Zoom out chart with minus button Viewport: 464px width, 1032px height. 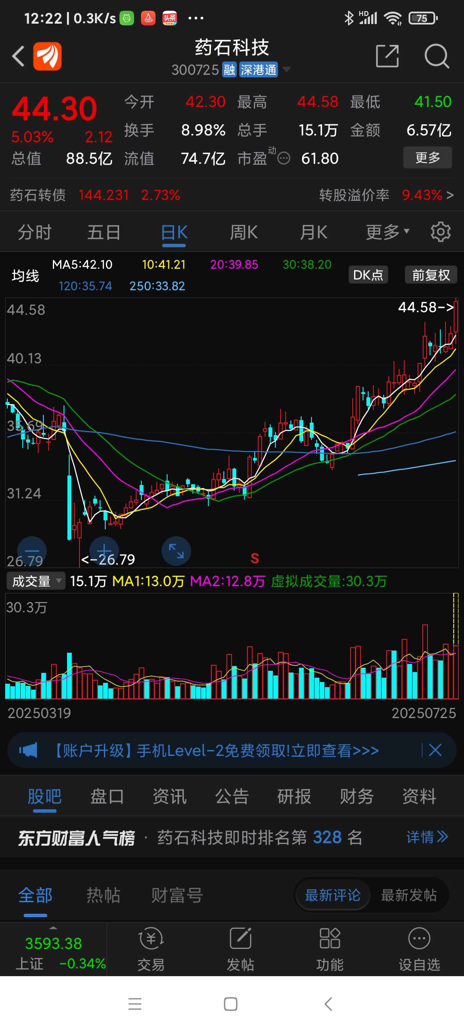click(32, 551)
